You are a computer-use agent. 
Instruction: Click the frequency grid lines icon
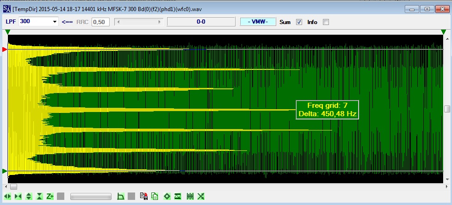[x=190, y=196]
